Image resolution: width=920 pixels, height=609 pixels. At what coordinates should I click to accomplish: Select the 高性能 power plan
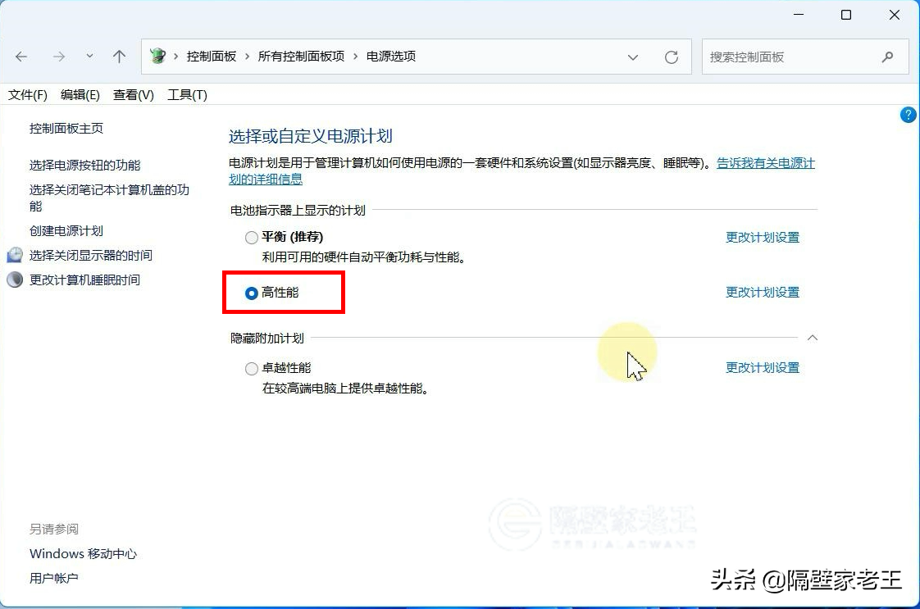click(251, 293)
